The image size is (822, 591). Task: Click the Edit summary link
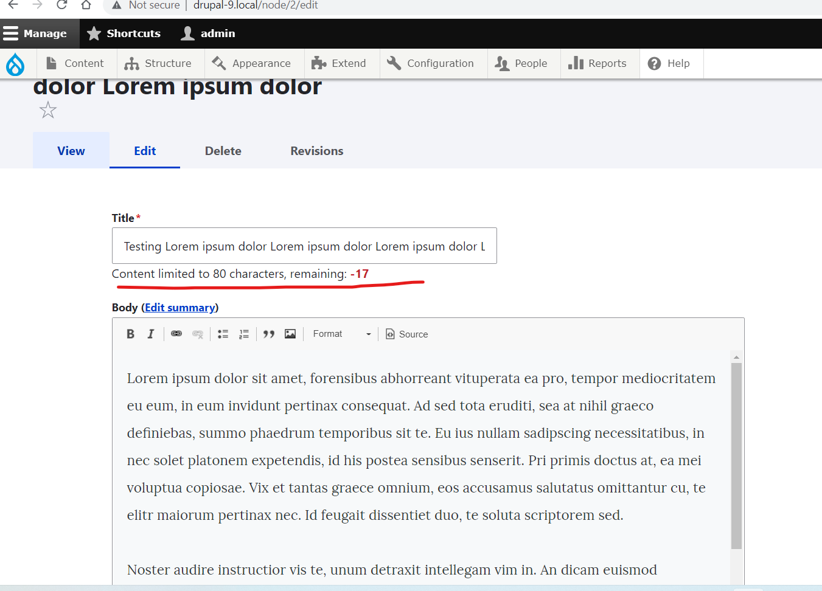180,307
